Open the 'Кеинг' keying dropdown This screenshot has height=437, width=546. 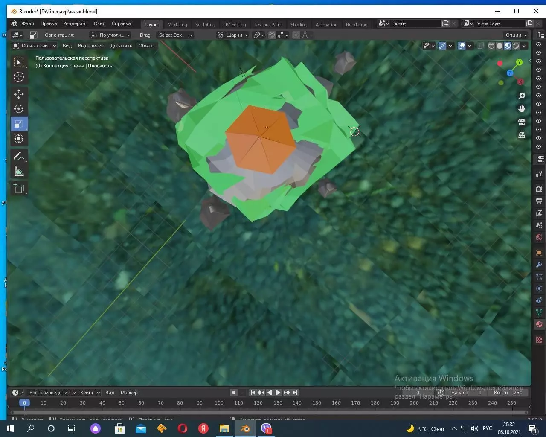(90, 393)
